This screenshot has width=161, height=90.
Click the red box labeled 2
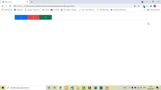pyautogui.click(x=33, y=17)
